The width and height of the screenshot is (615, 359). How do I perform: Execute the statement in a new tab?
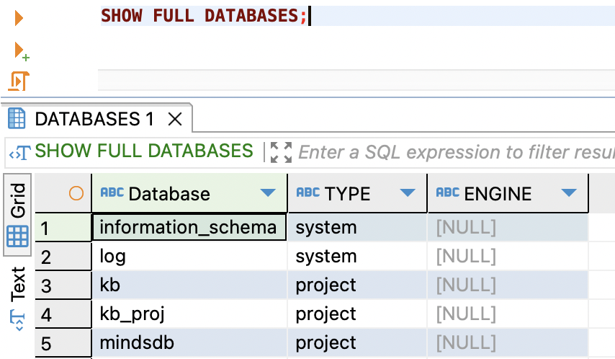(22, 51)
